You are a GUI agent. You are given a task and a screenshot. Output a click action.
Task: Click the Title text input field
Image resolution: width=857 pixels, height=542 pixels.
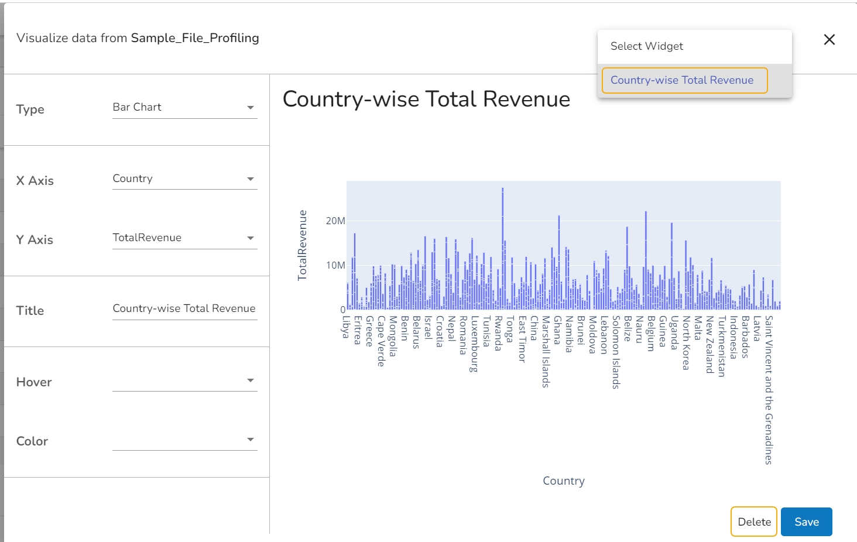click(x=184, y=309)
